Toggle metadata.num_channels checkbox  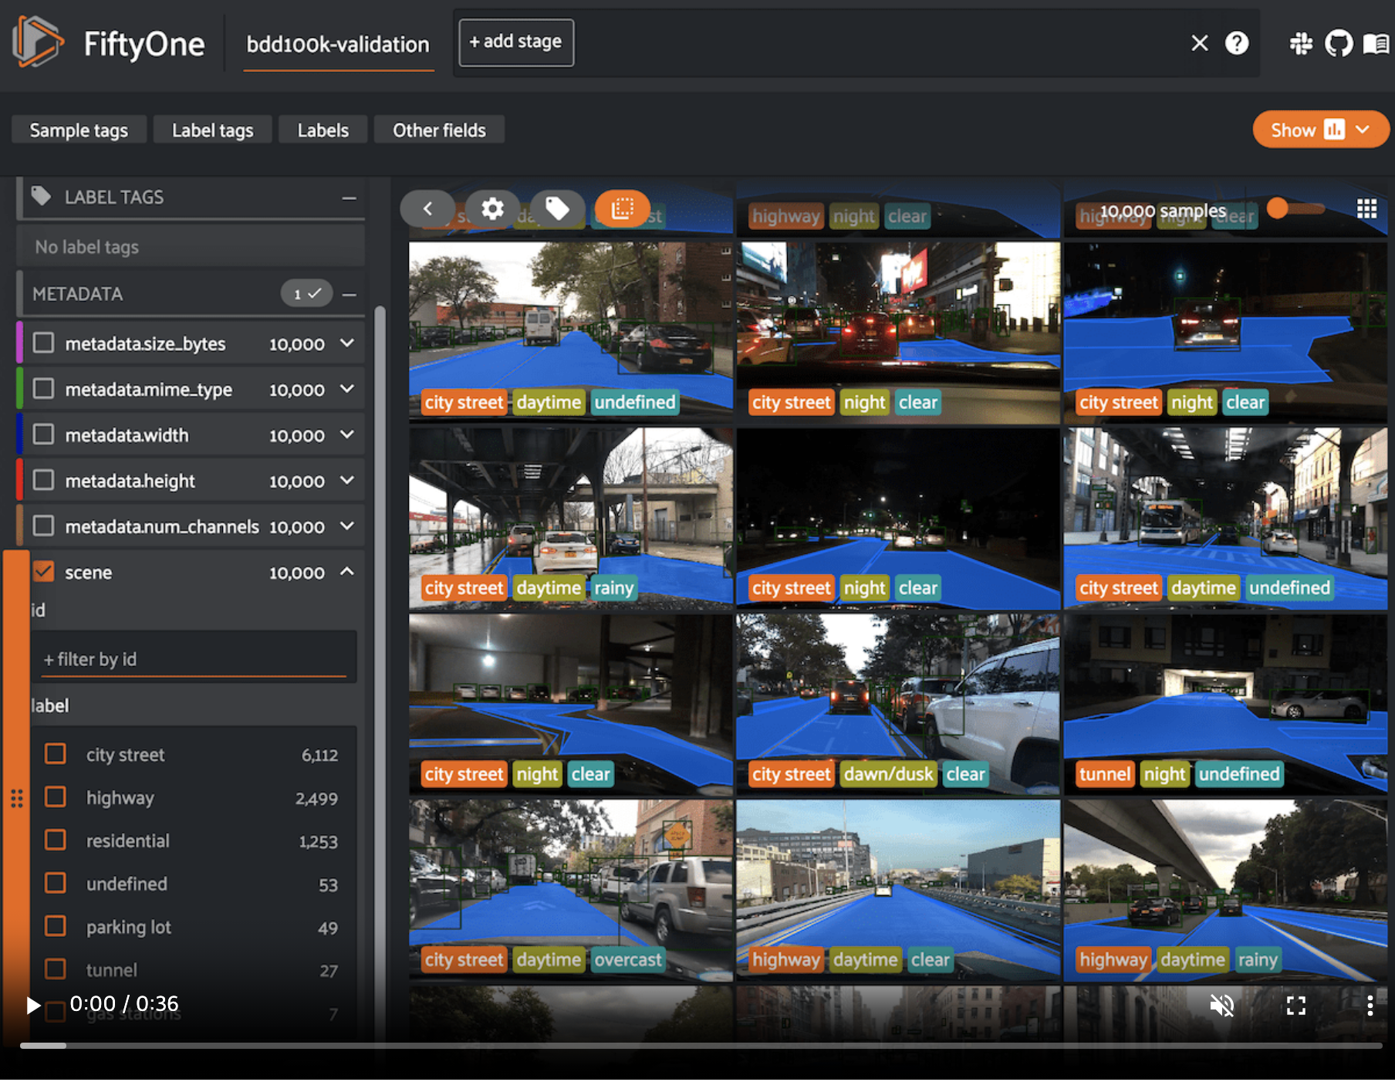(x=43, y=526)
